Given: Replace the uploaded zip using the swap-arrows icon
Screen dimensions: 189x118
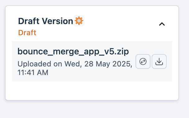Looking at the screenshot, I should click(x=143, y=61).
